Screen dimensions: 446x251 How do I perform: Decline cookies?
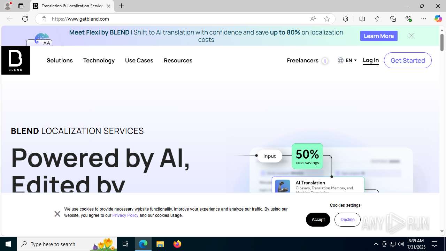point(347,220)
